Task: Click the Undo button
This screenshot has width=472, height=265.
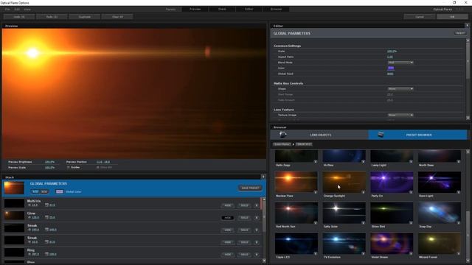Action: [x=19, y=17]
